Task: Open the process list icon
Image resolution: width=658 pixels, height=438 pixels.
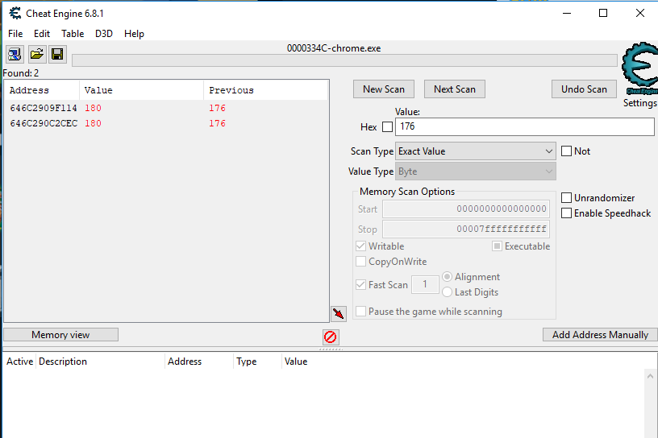Action: (x=15, y=55)
